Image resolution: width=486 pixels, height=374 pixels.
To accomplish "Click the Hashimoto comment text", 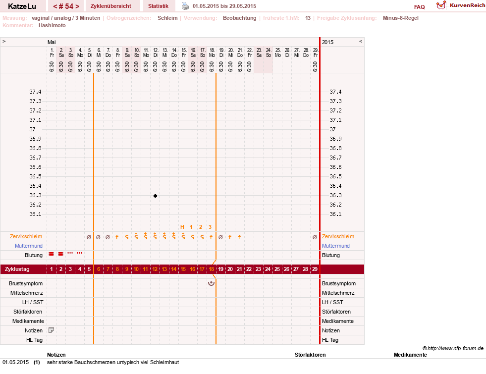I will (x=52, y=25).
